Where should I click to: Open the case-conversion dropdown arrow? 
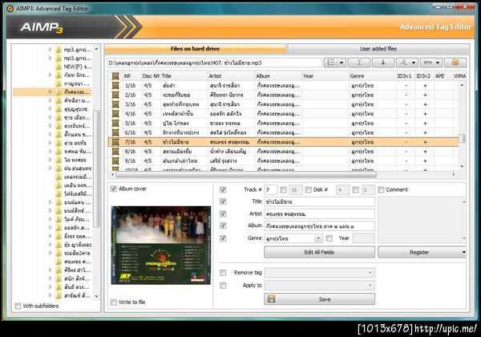coord(414,63)
